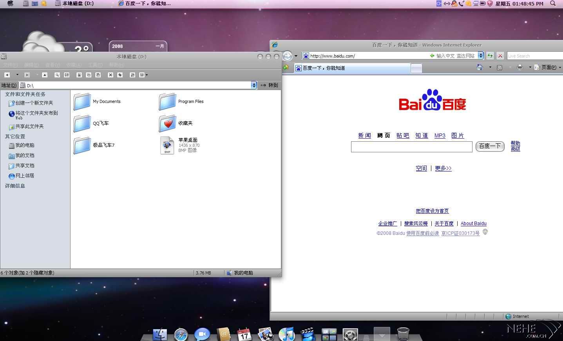This screenshot has height=341, width=563.
Task: Open Finder icon in the dock
Action: tap(160, 334)
